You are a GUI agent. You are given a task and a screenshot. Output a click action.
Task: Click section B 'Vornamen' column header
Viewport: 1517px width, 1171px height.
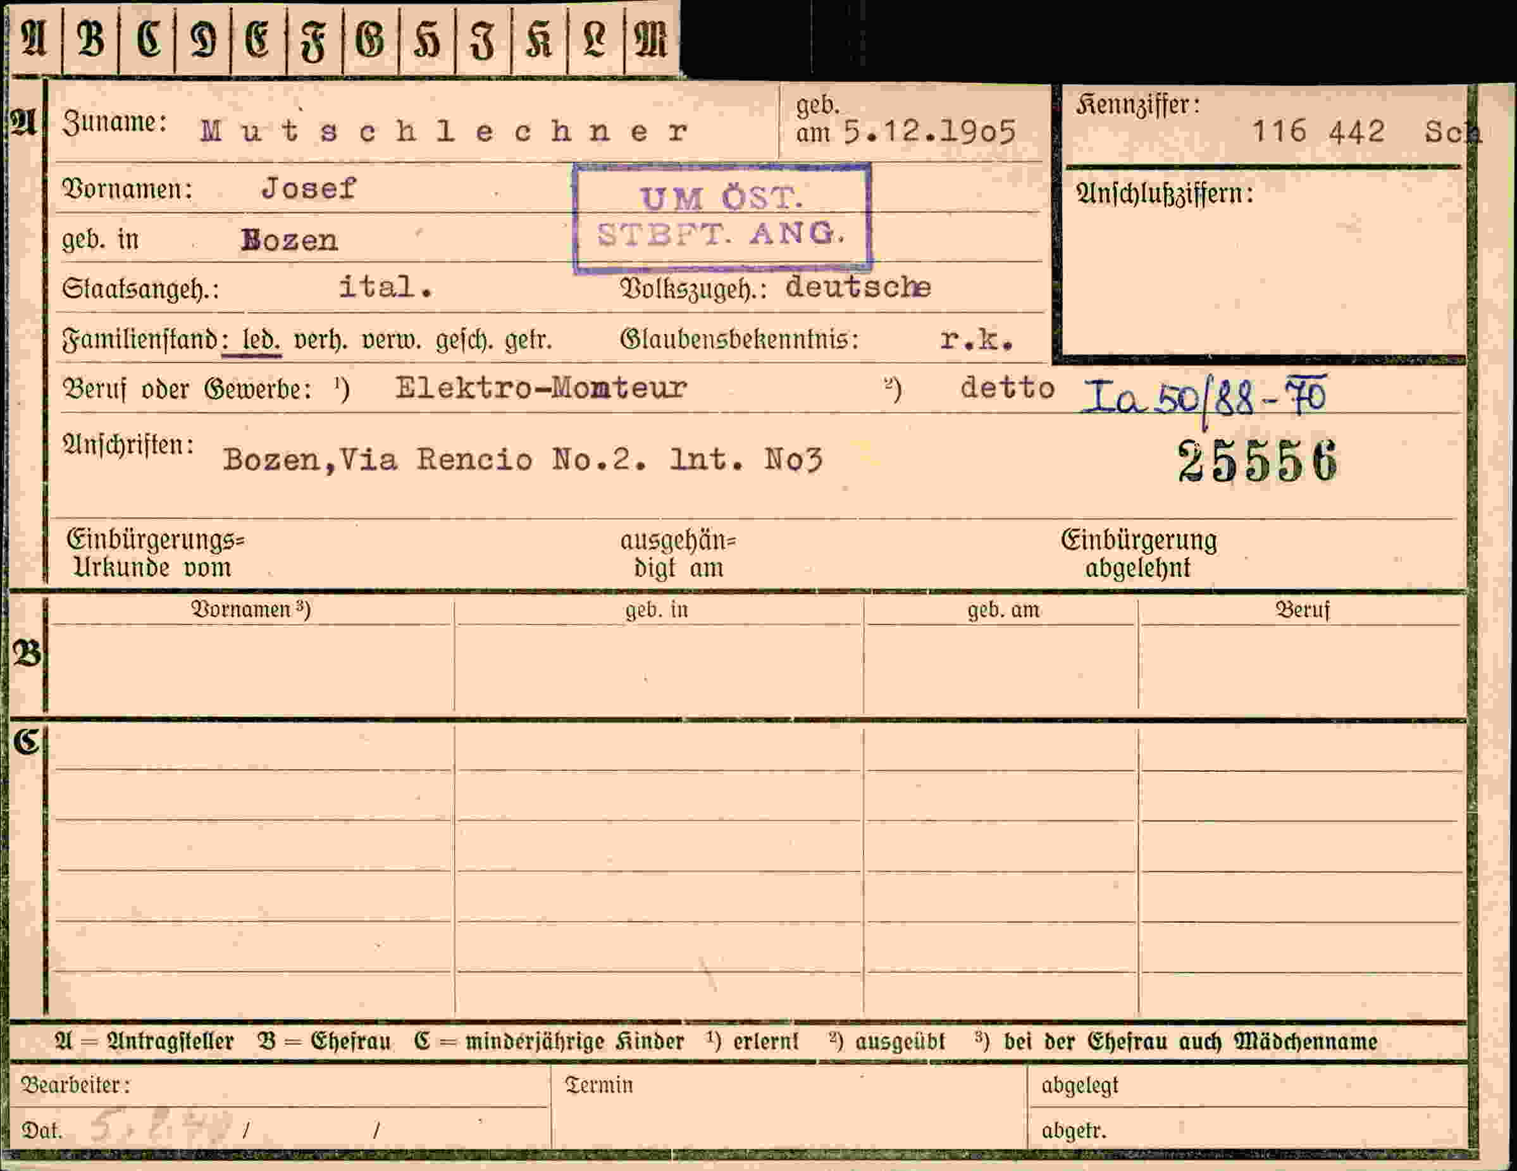pyautogui.click(x=251, y=609)
